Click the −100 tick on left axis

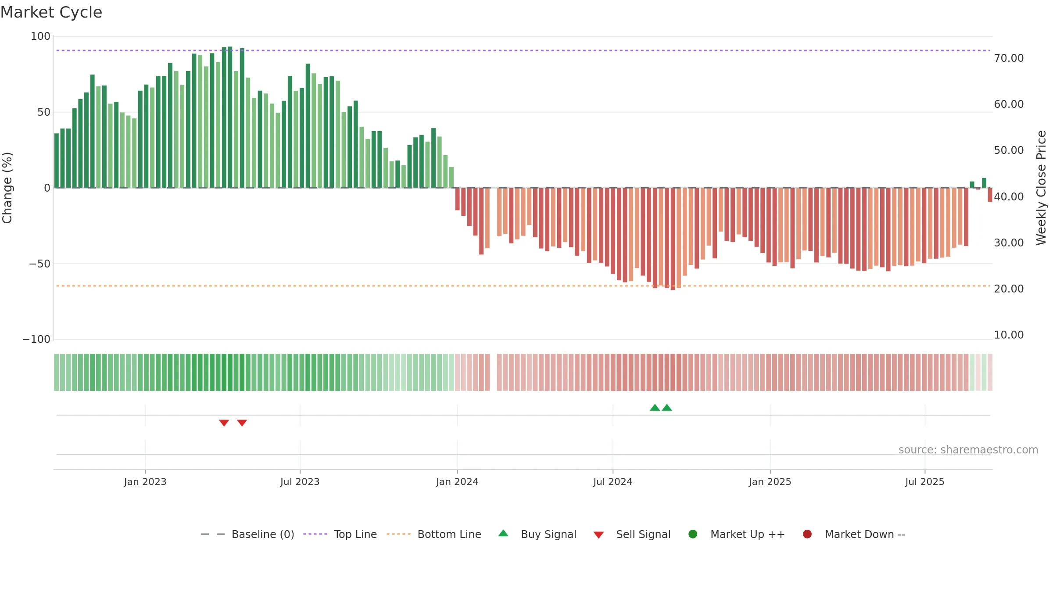click(36, 339)
